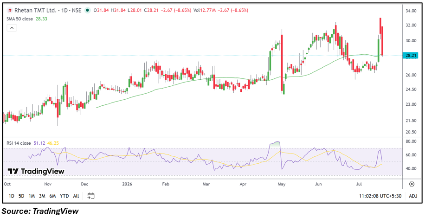The height and width of the screenshot is (218, 425).
Task: Select the SMA 50 close indicator label
Action: (19, 19)
